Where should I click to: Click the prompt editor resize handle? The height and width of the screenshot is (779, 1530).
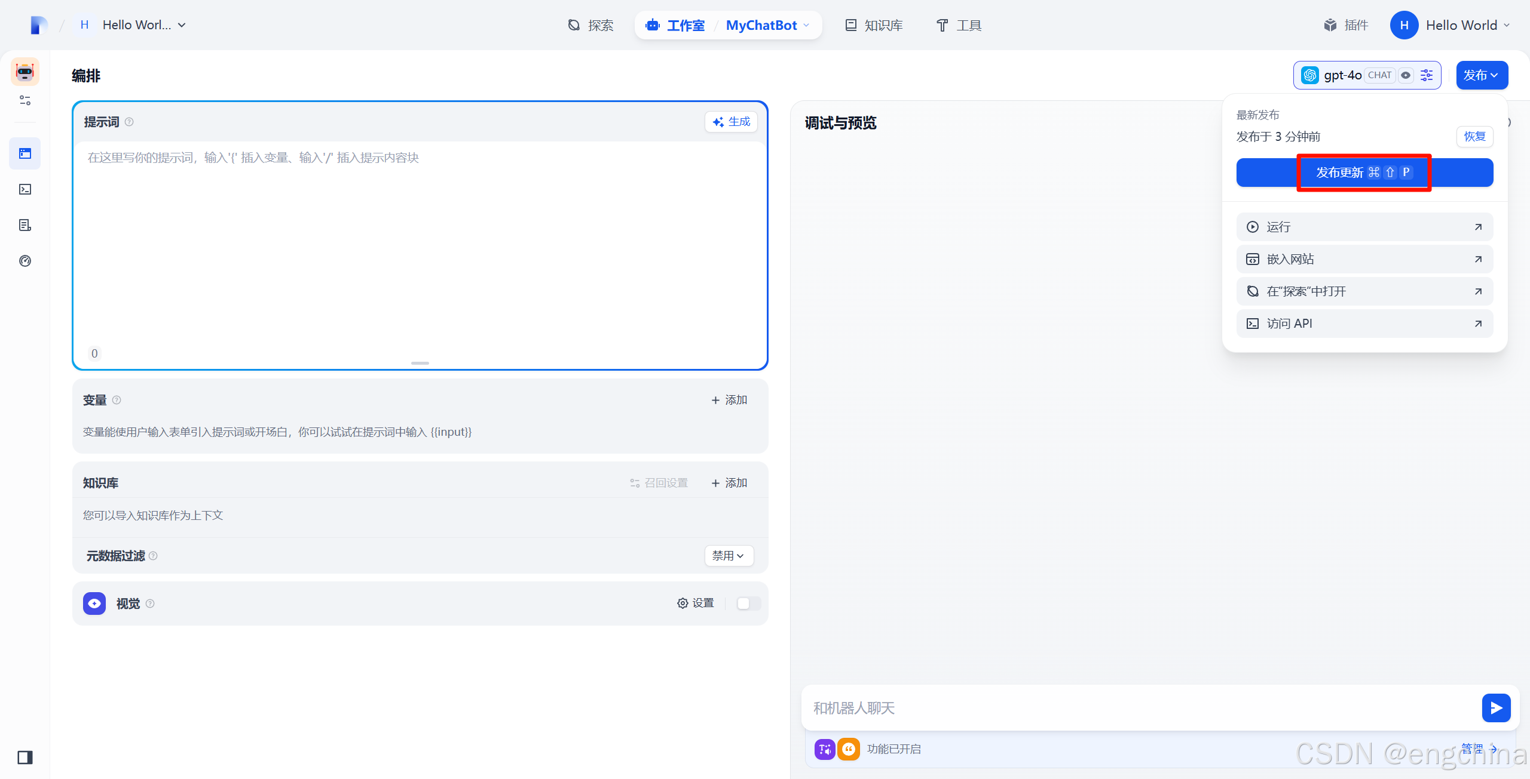(x=420, y=363)
